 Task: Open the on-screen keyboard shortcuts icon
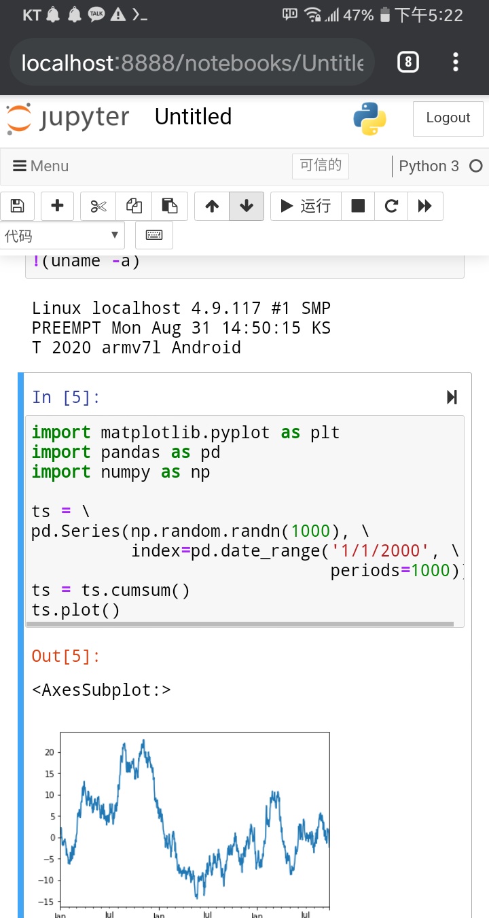tap(154, 236)
